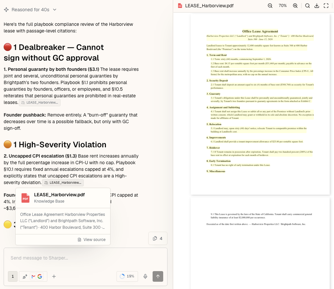The width and height of the screenshot is (334, 289).
Task: Click '9. Miscellaneous' heading in PDF
Action: [215, 171]
